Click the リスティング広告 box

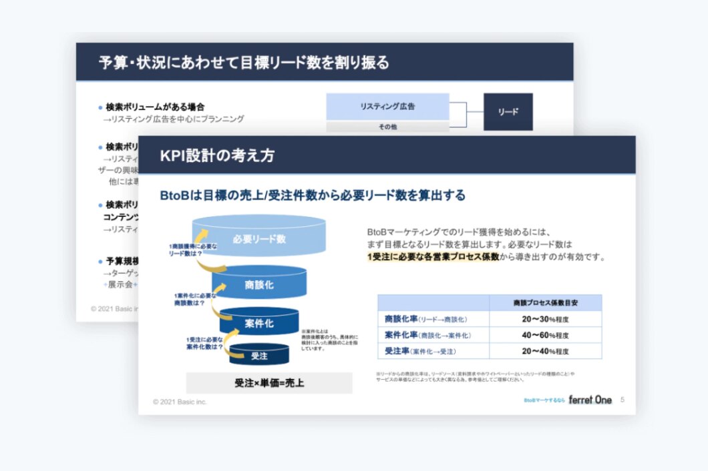[387, 107]
